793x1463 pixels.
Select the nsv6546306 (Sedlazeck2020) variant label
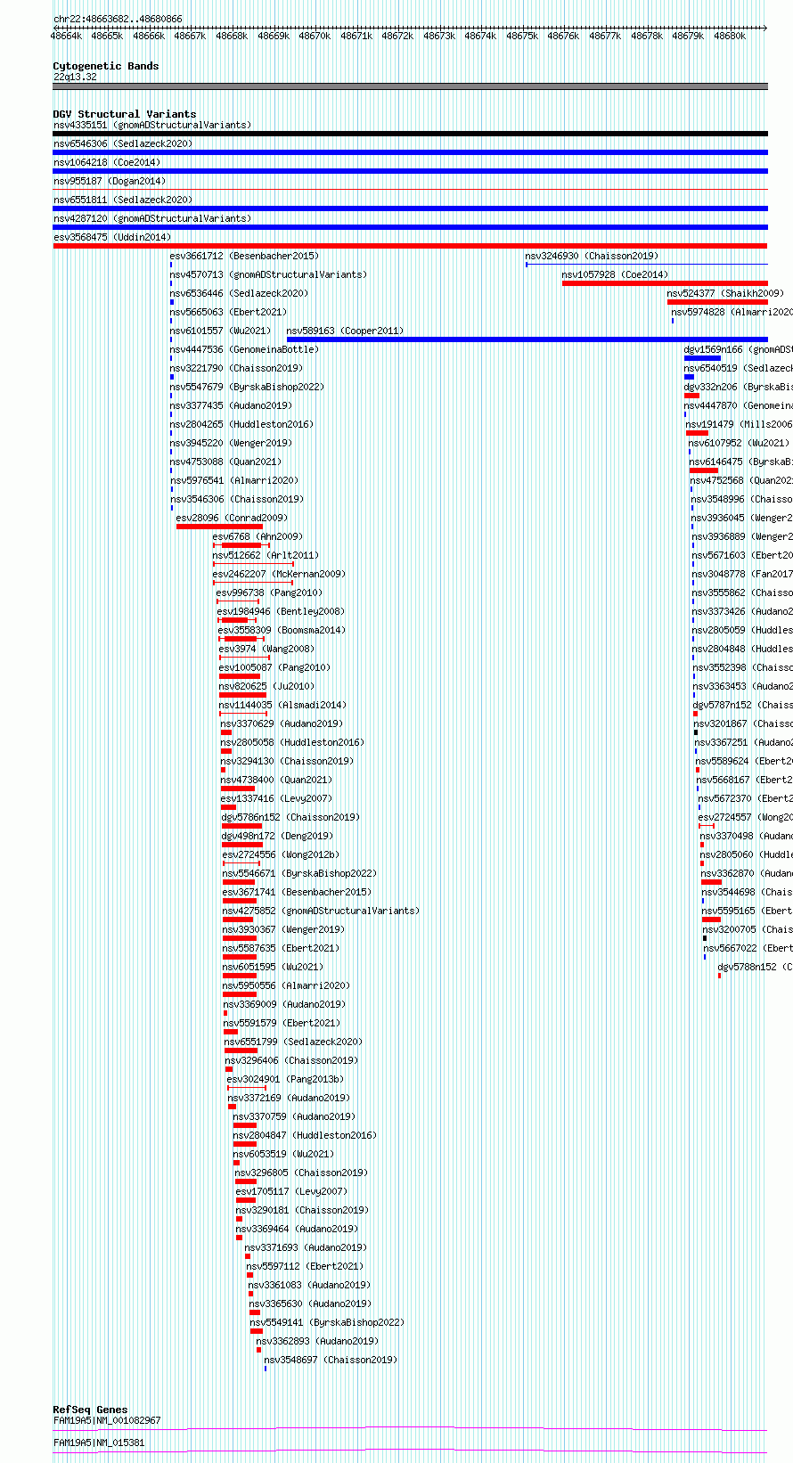(x=123, y=143)
